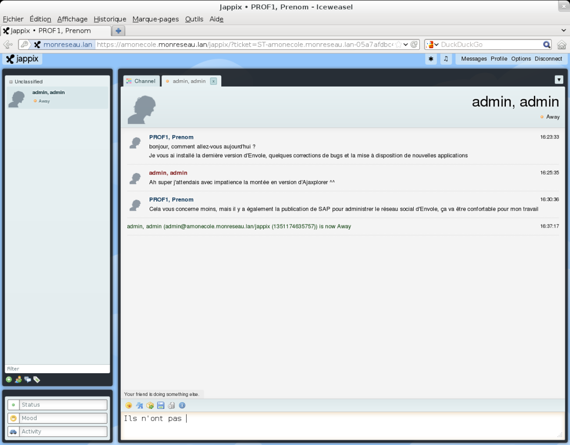Show contact info with blue info icon
This screenshot has width=570, height=445.
[x=182, y=406]
